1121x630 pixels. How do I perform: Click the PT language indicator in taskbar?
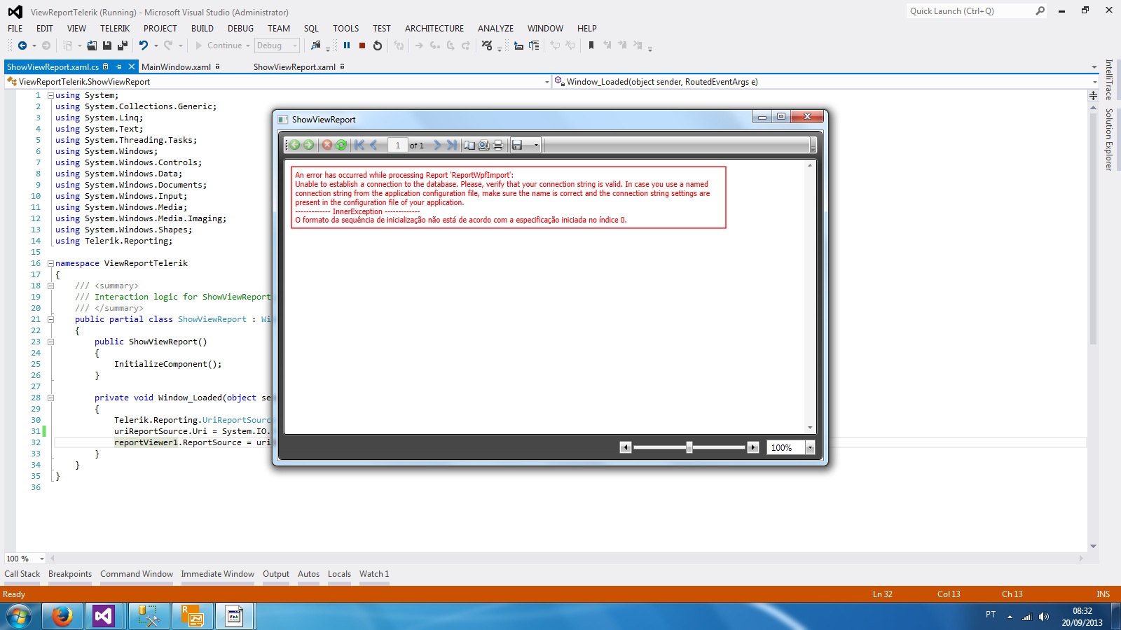(x=991, y=615)
